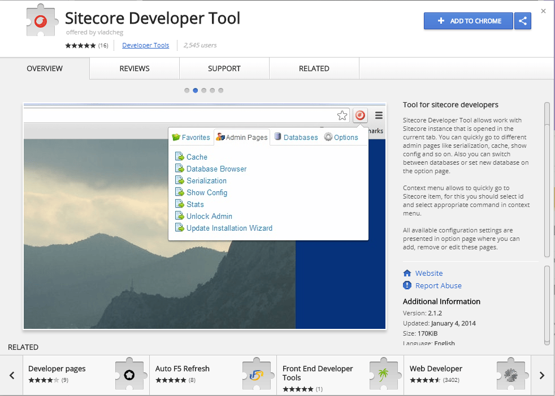Click the share icon button
This screenshot has width=555, height=396.
click(x=522, y=21)
